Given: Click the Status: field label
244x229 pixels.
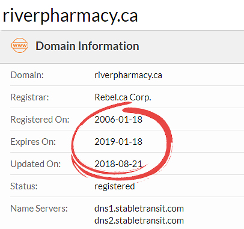Looking at the screenshot, I should point(24,186).
